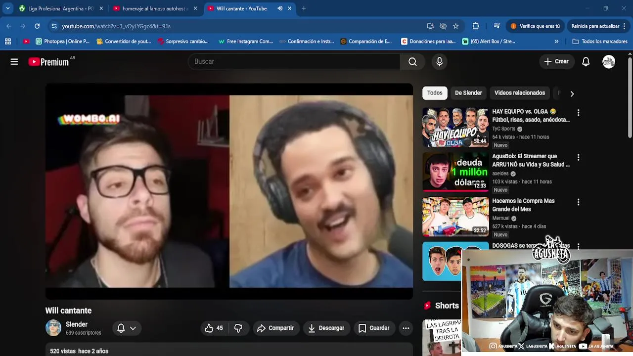Select the Todos filter chip
633x356 pixels.
click(x=435, y=93)
